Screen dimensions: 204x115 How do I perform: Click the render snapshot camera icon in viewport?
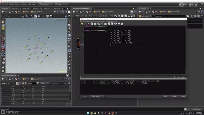[x=51, y=16]
